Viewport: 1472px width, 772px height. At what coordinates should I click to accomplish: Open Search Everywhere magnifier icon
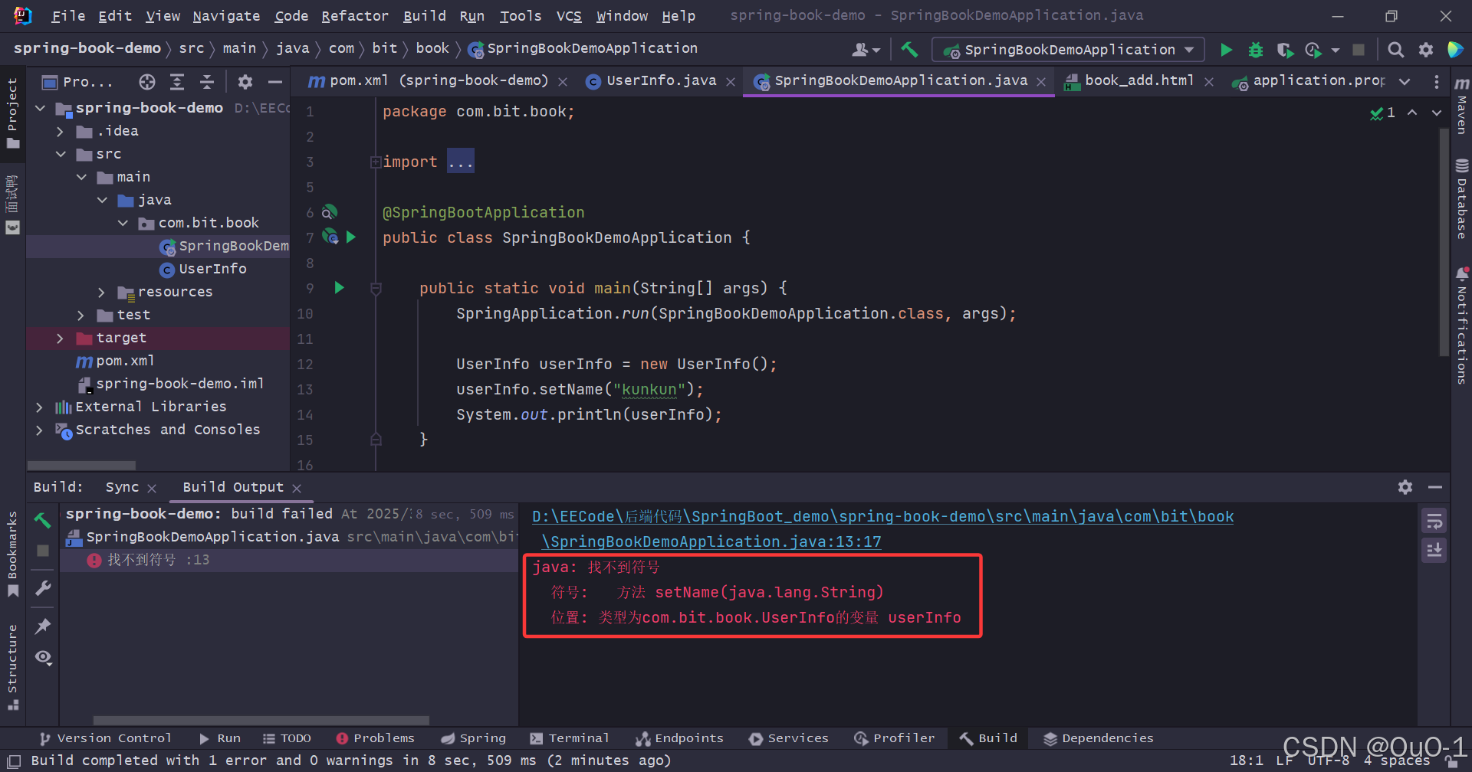[x=1395, y=50]
